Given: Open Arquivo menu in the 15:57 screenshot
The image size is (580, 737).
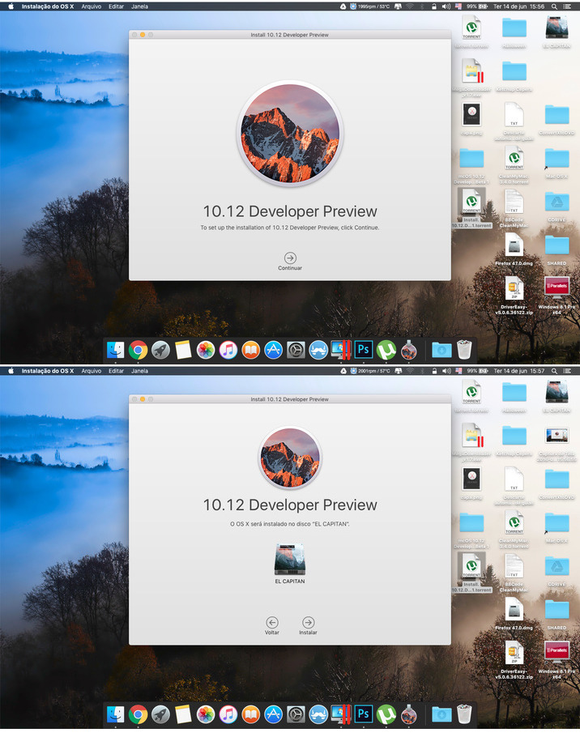Looking at the screenshot, I should tap(92, 371).
